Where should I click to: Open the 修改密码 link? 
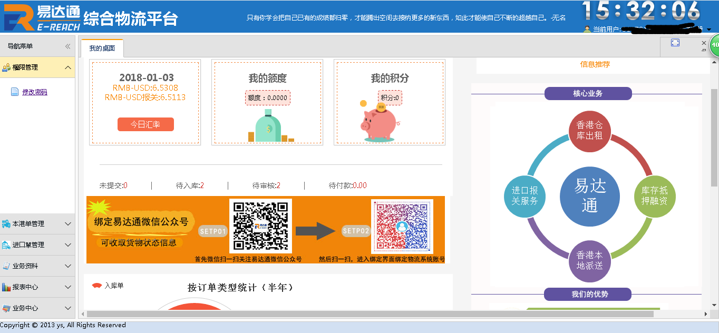click(x=35, y=92)
